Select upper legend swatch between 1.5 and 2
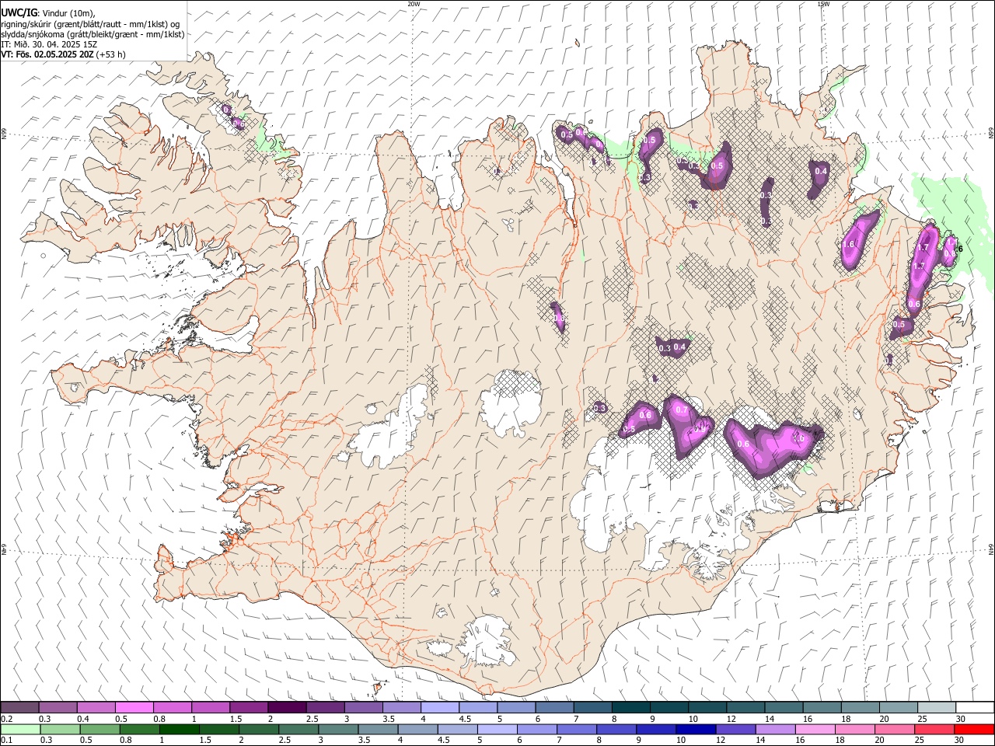 [x=249, y=708]
